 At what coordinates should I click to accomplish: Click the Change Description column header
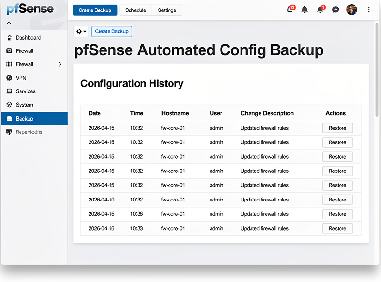[x=267, y=113]
